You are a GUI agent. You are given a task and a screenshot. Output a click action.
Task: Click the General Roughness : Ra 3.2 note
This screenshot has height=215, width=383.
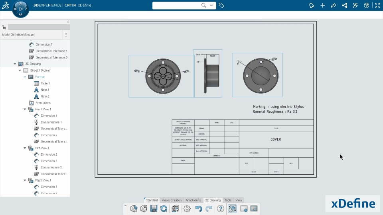tap(275, 111)
